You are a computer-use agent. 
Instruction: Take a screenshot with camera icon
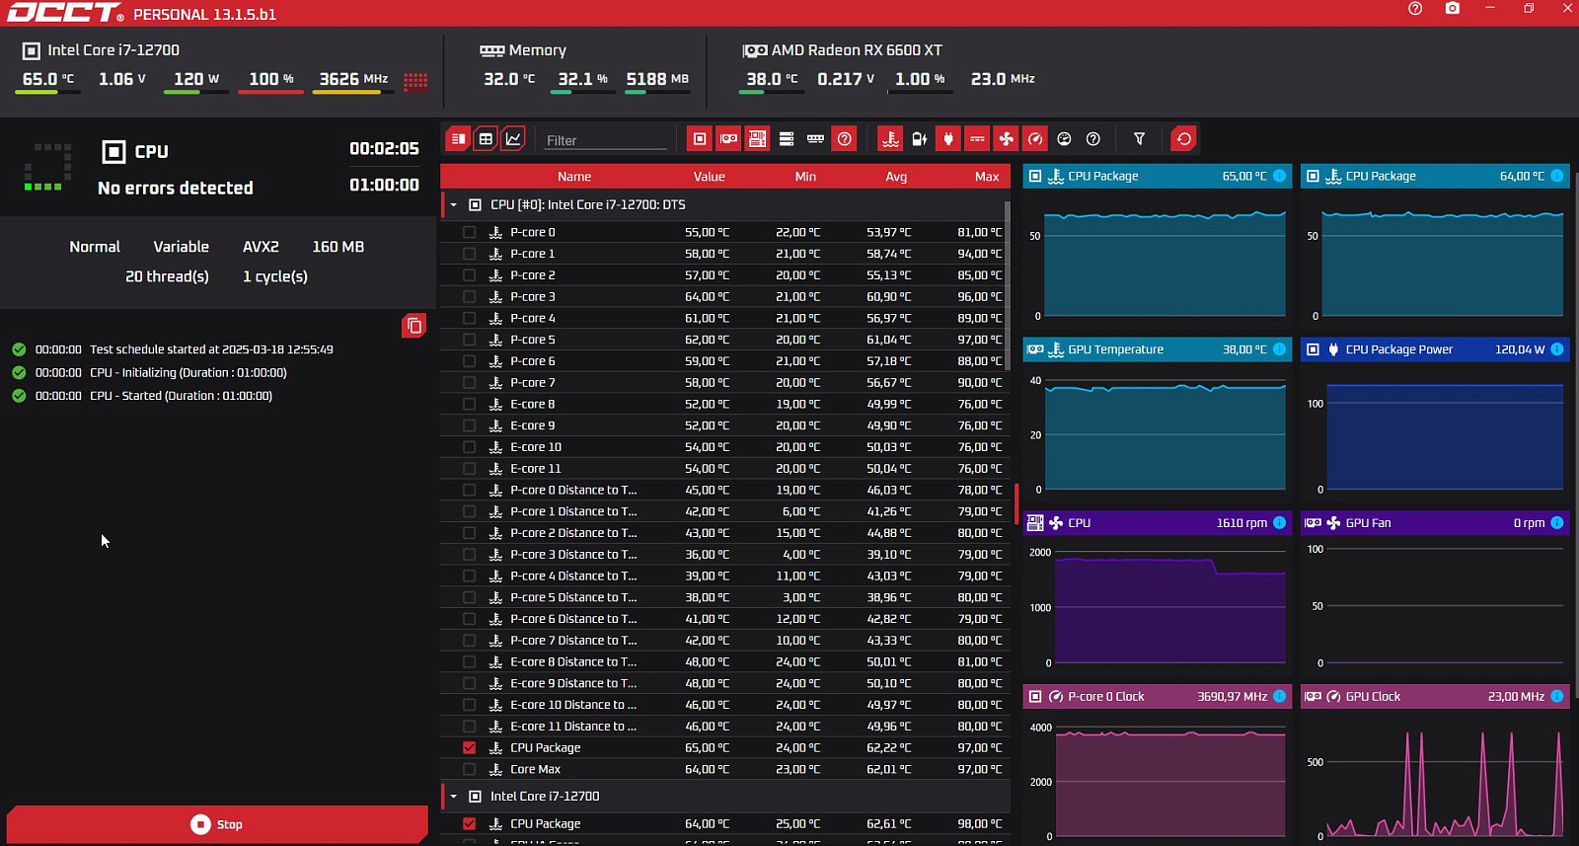coord(1453,8)
